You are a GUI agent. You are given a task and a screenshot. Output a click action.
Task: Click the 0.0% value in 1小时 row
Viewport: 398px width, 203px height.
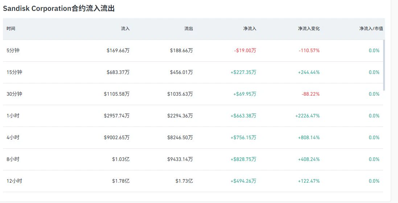coord(374,116)
